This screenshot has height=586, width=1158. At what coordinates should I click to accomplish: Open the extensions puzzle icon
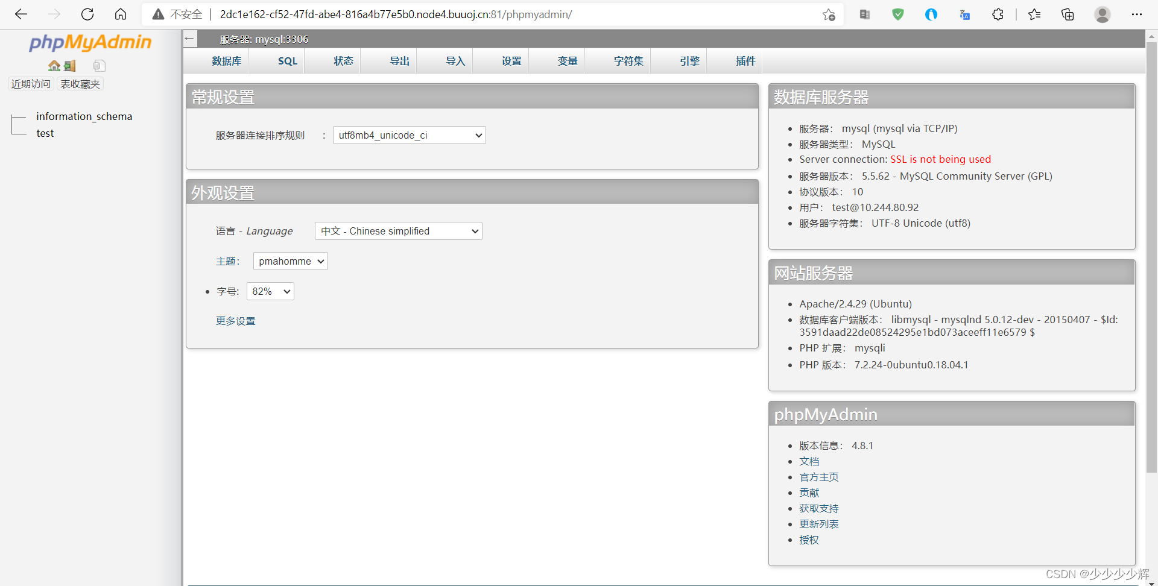998,14
